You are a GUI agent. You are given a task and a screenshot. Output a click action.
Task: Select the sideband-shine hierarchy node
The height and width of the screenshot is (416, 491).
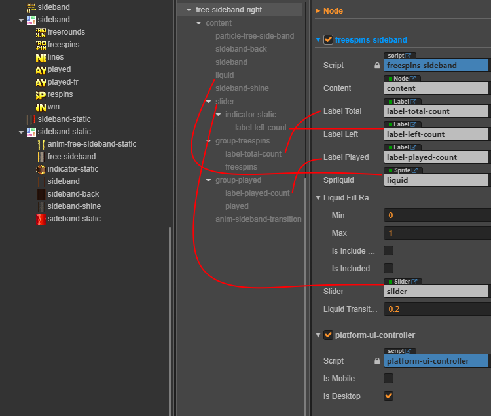pos(242,88)
